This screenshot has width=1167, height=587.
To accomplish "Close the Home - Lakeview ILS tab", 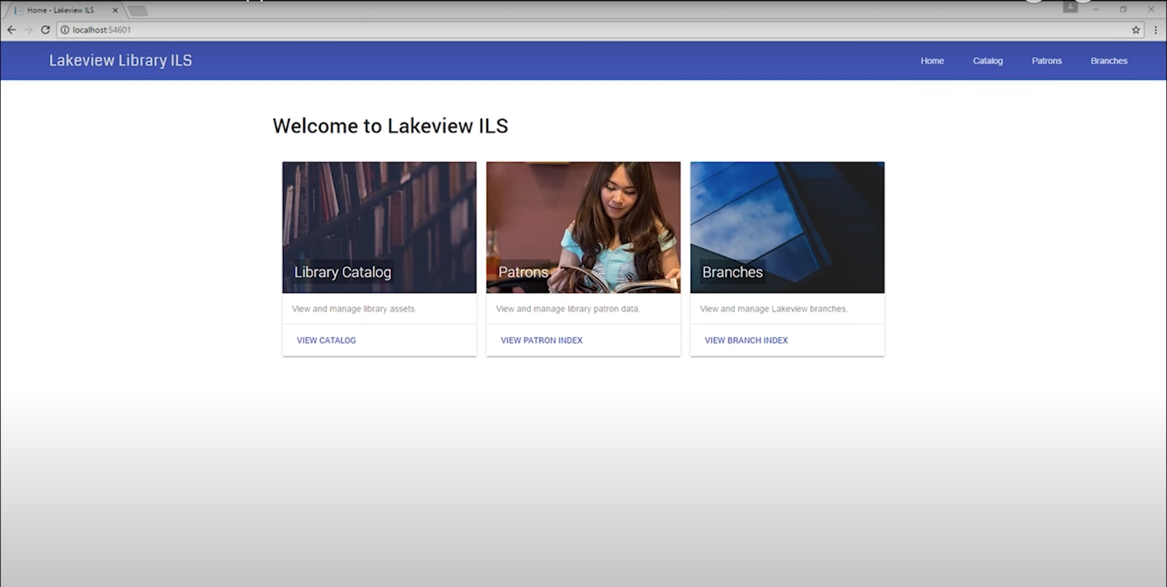I will 115,10.
